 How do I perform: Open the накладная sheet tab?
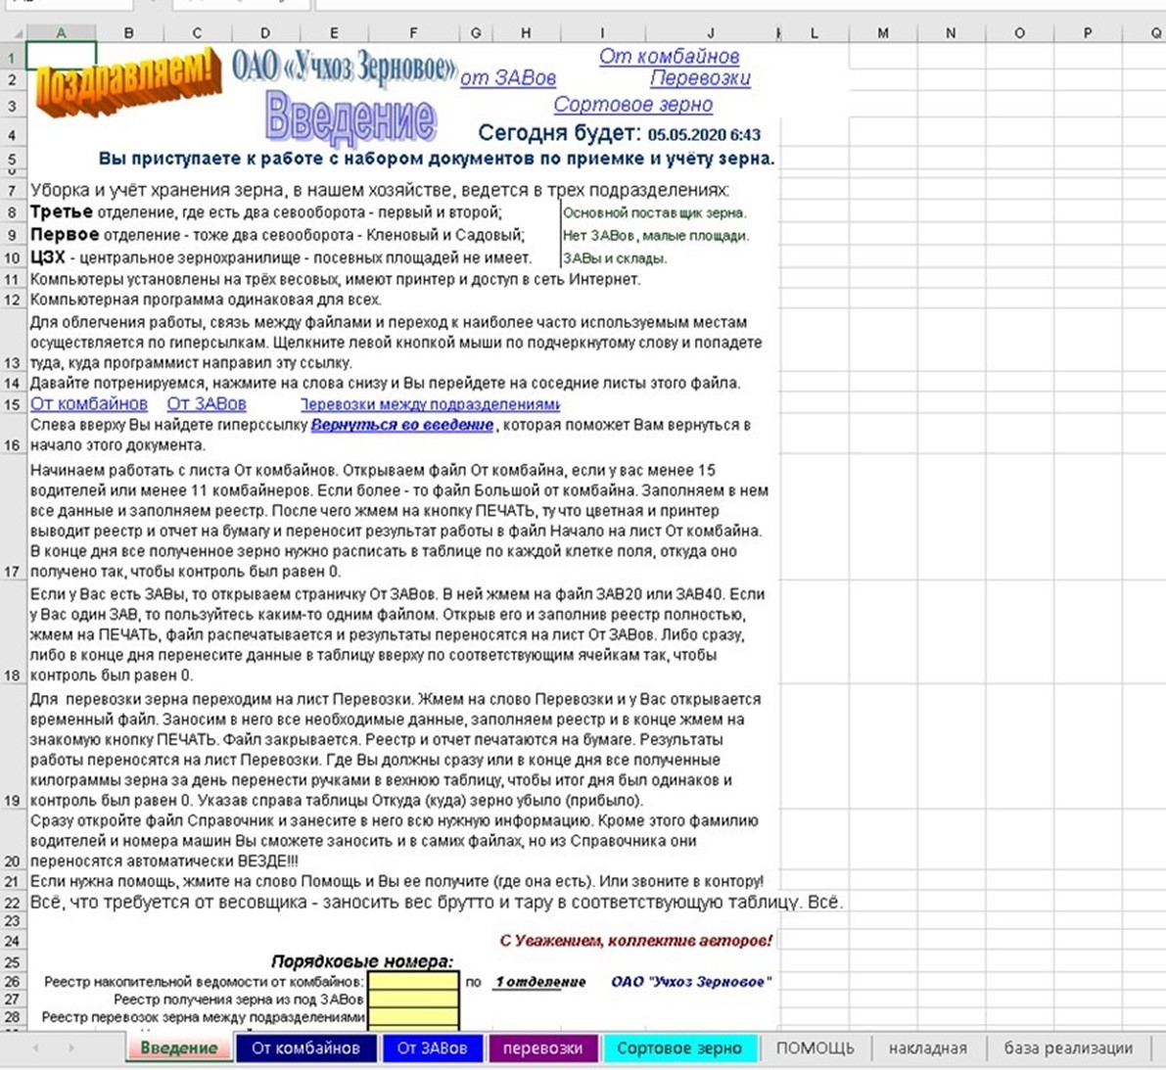point(928,1048)
